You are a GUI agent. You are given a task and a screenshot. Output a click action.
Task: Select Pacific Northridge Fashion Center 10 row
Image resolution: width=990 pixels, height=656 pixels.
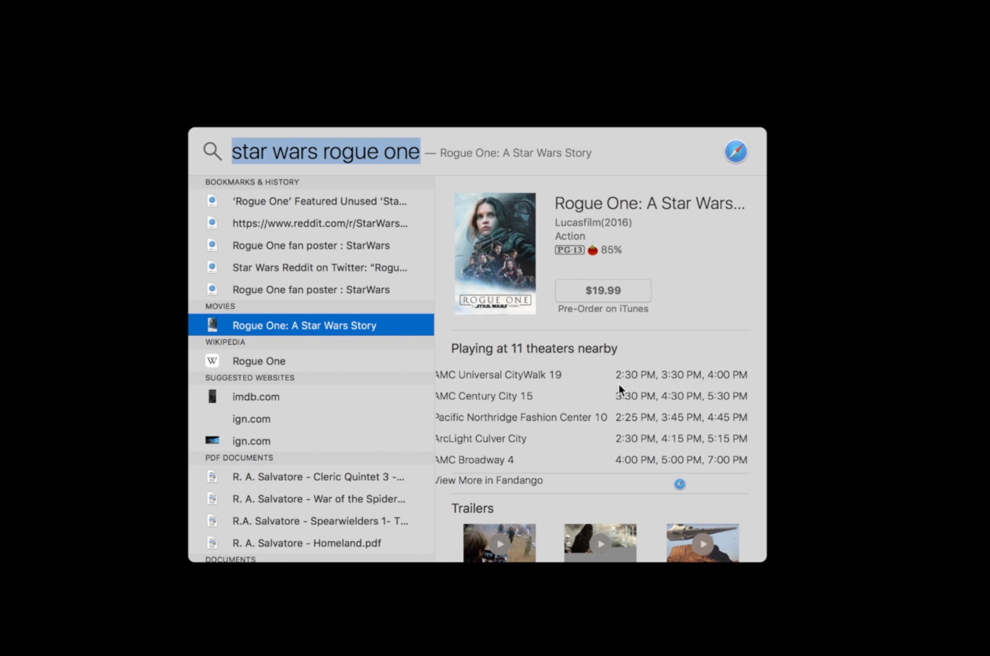592,418
